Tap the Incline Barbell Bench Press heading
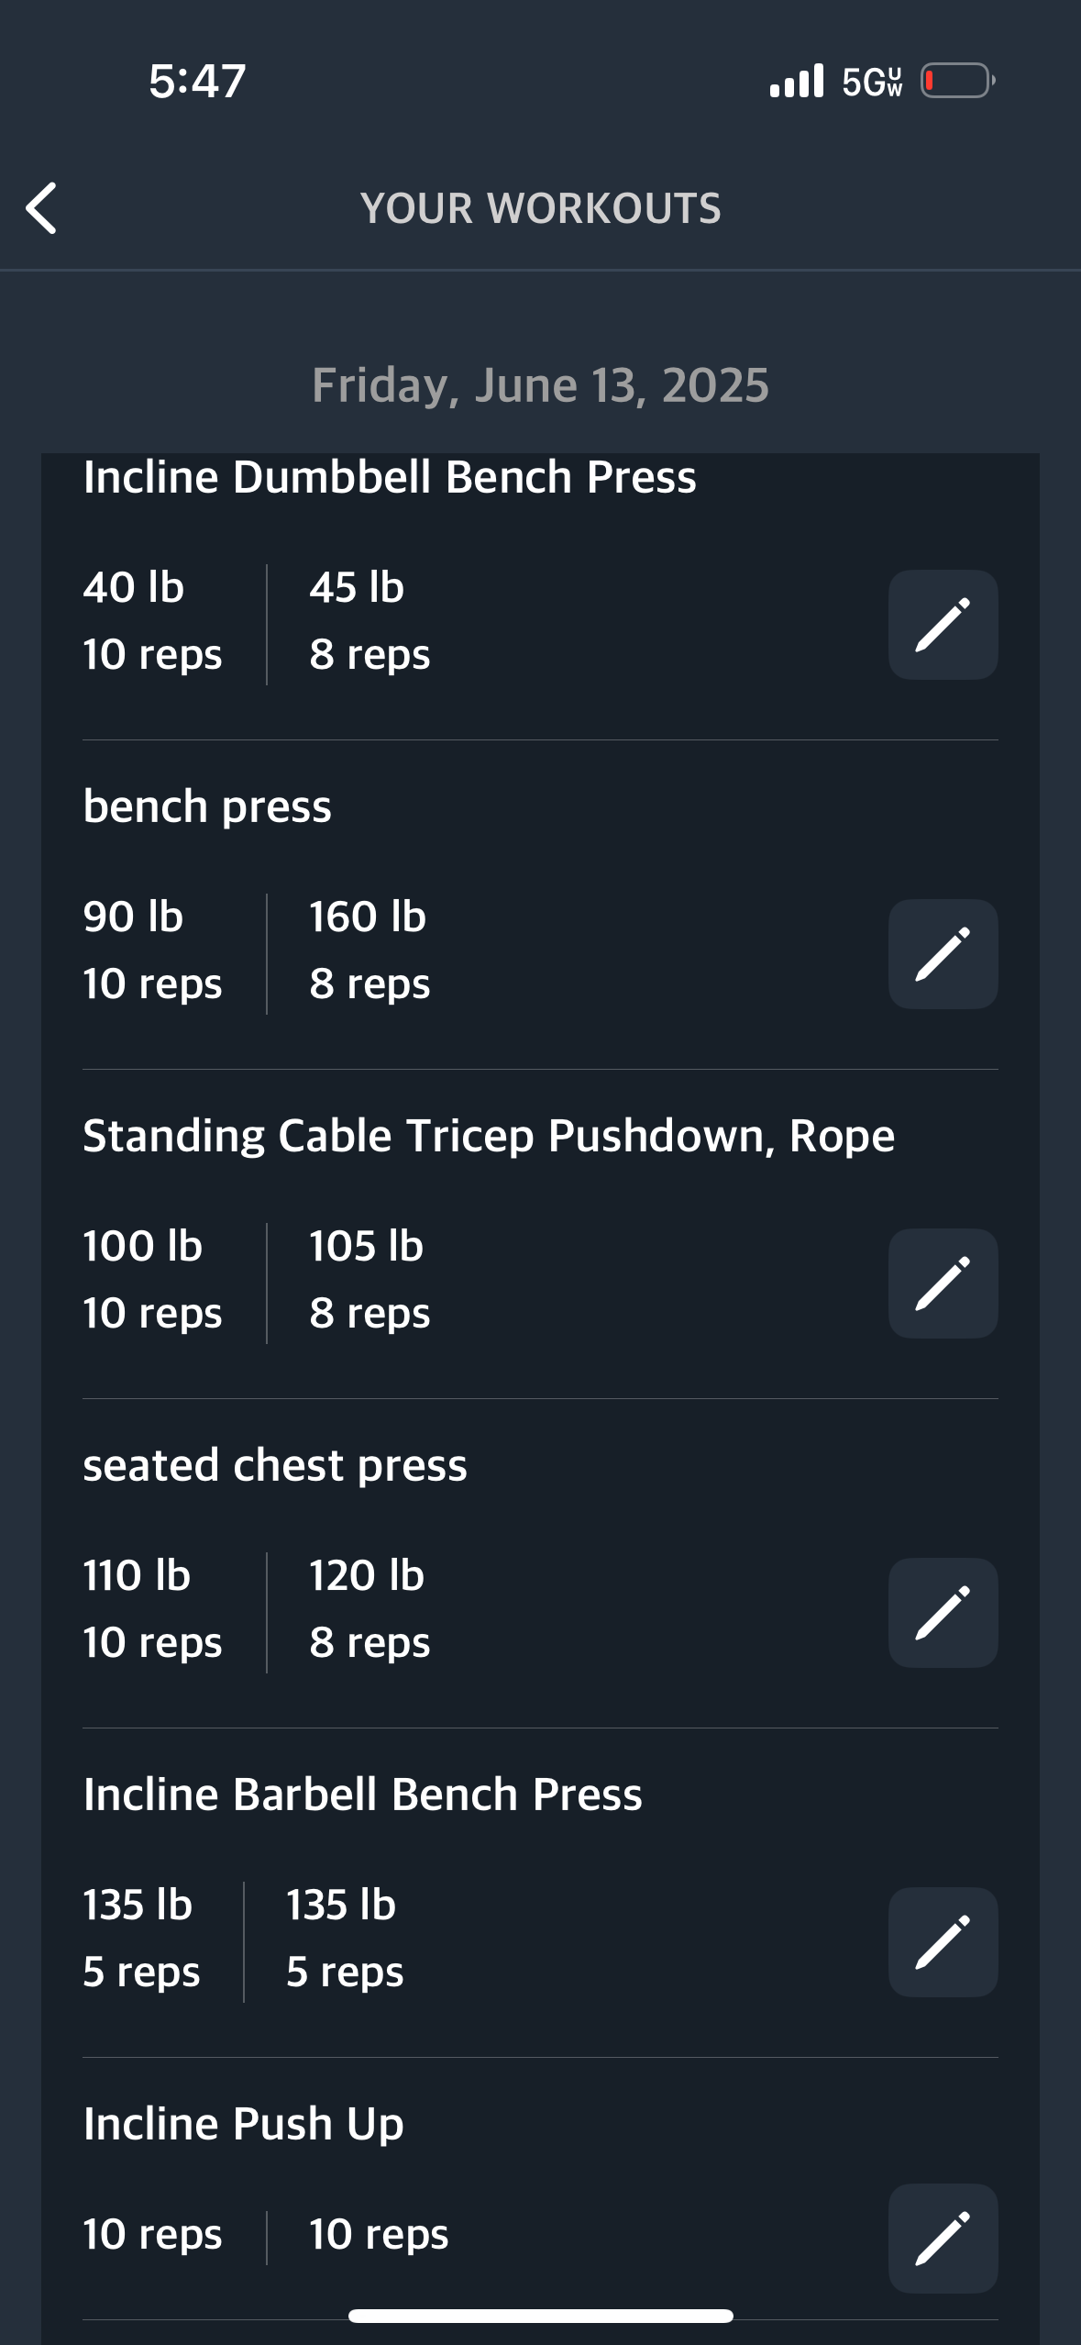 tap(363, 1795)
